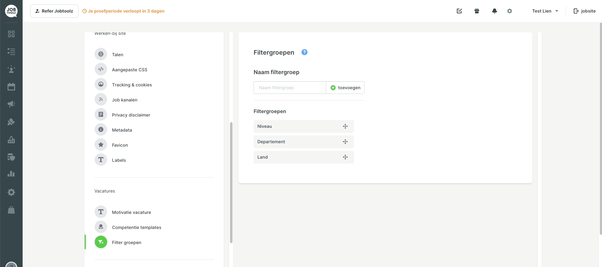Click the toevoegen button
Viewport: 602px width, 267px height.
[x=345, y=88]
